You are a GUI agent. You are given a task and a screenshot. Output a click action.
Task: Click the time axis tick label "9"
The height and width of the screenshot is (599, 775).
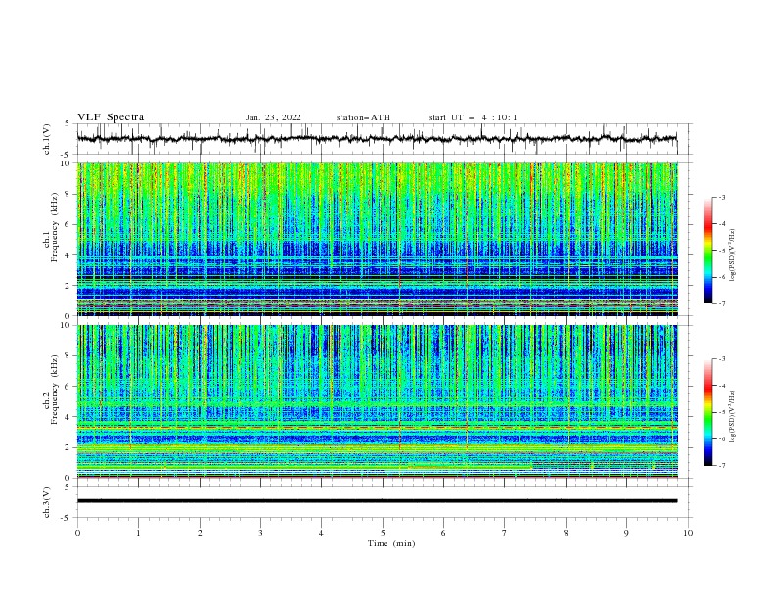(x=626, y=533)
